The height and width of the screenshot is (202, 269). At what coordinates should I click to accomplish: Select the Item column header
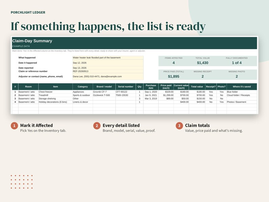click(56, 87)
